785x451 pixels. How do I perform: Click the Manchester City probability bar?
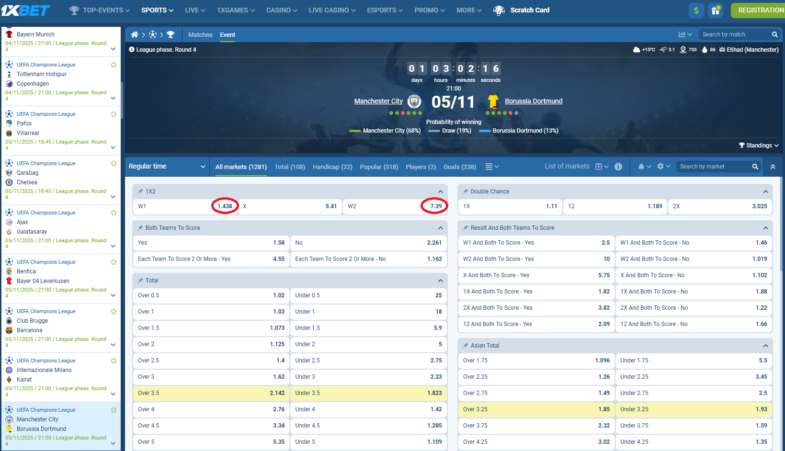pyautogui.click(x=355, y=130)
